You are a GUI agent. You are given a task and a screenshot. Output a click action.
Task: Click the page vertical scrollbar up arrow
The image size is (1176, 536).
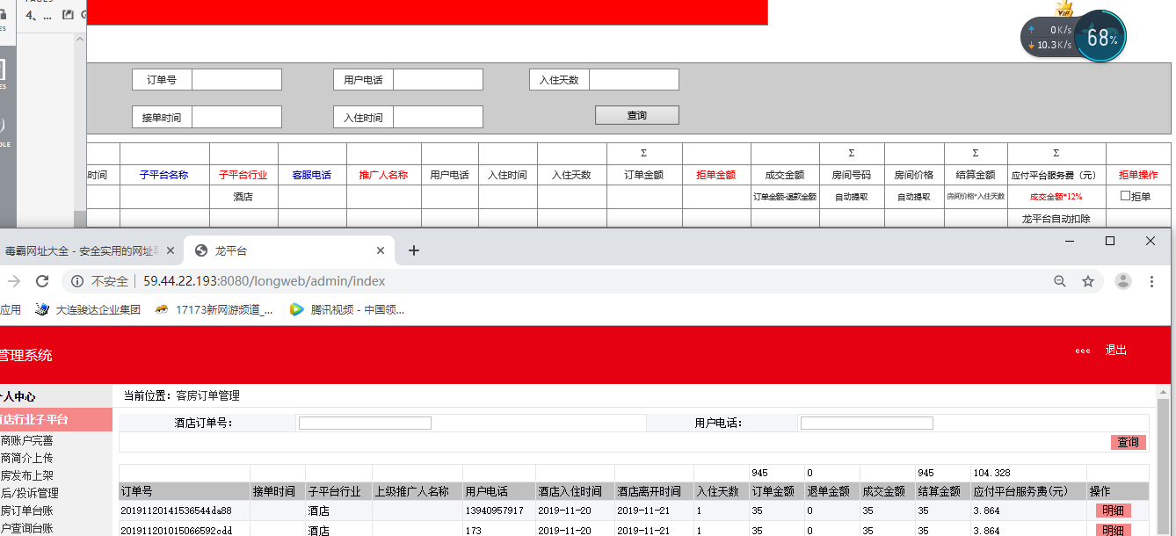point(1164,392)
